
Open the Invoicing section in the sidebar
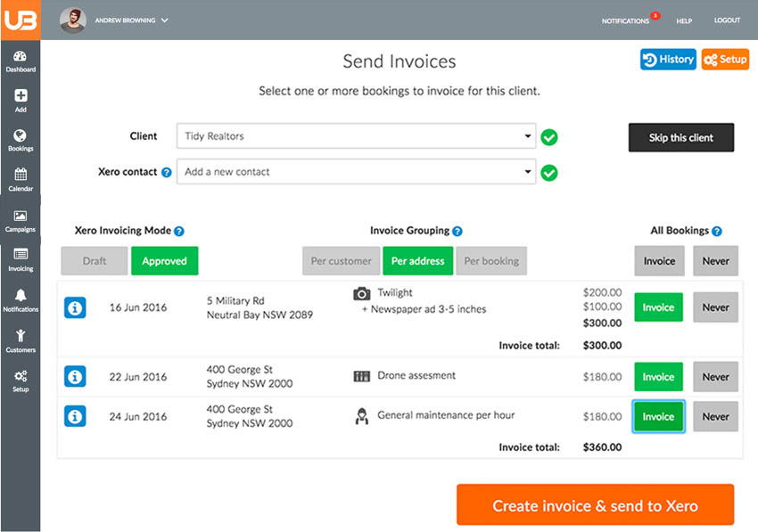[20, 261]
